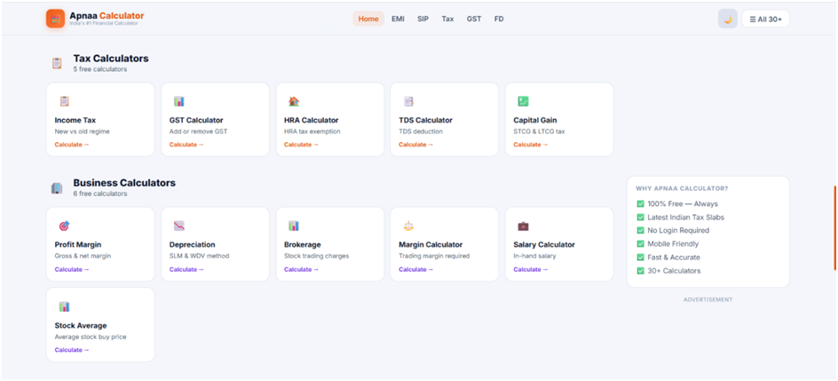Click the HRA Calculator house icon
The height and width of the screenshot is (381, 838).
click(x=294, y=101)
